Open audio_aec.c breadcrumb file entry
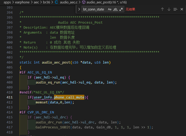 (69, 2)
